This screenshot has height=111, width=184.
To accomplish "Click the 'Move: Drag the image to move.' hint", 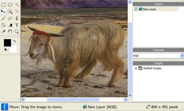I will [36, 107].
